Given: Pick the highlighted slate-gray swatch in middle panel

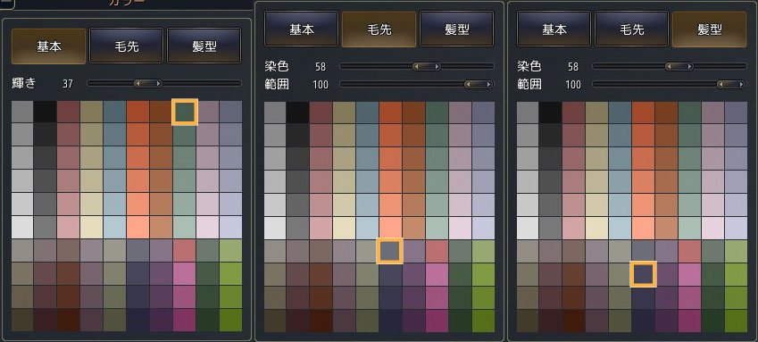Looking at the screenshot, I should click(x=389, y=251).
